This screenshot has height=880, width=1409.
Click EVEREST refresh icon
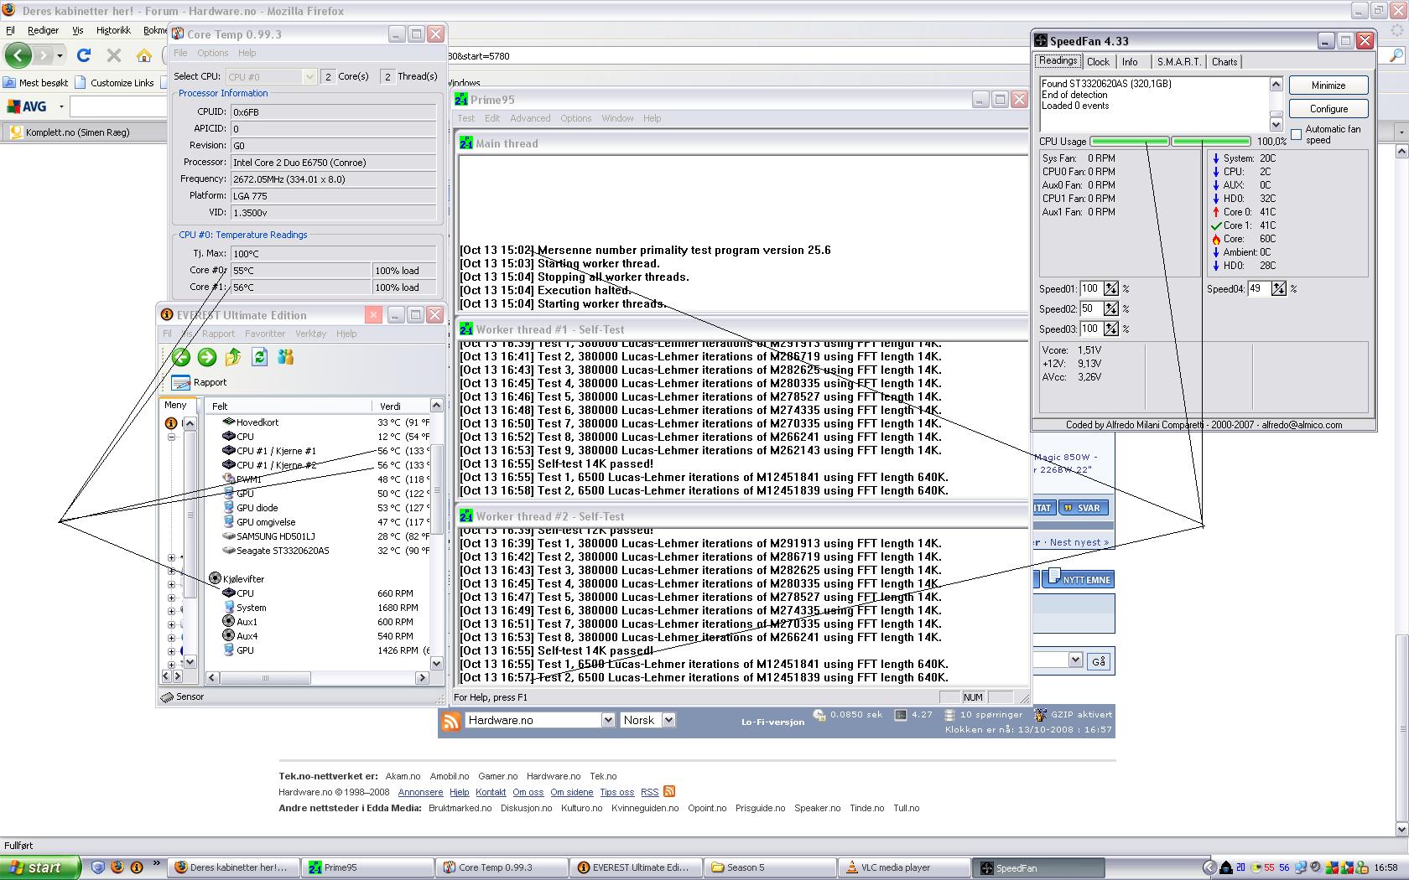pos(260,357)
